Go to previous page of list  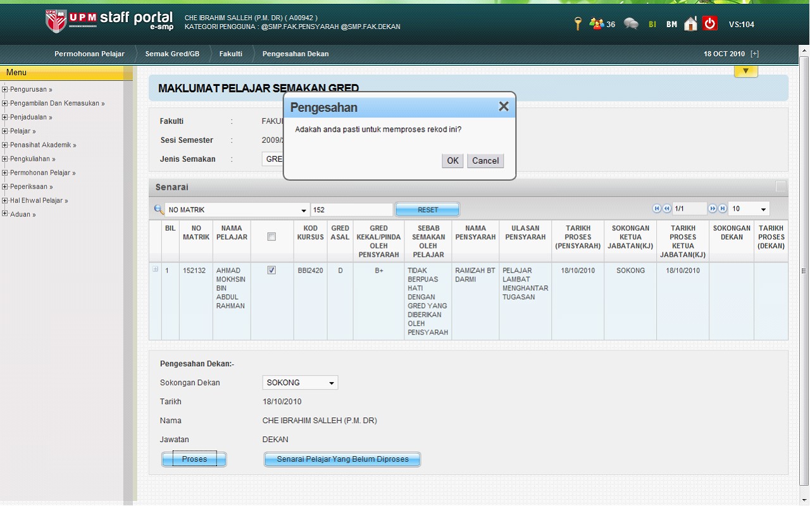click(x=667, y=209)
